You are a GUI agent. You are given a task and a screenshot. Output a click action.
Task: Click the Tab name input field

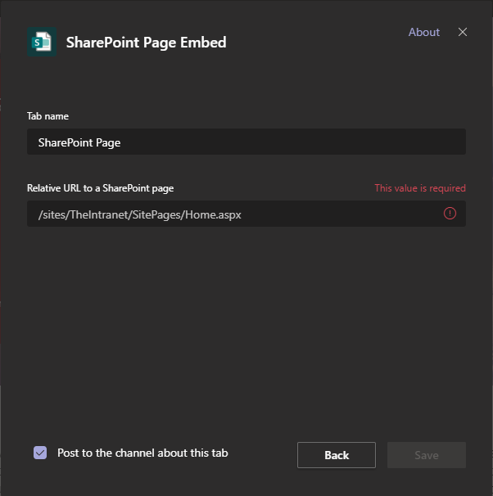tap(246, 142)
